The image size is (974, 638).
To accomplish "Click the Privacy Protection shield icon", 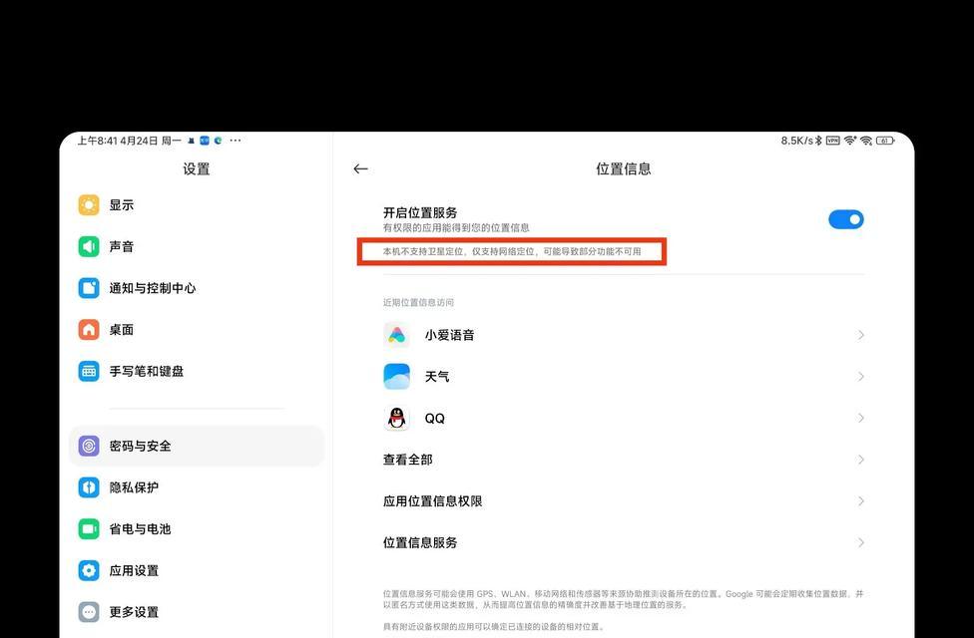I will tap(89, 487).
